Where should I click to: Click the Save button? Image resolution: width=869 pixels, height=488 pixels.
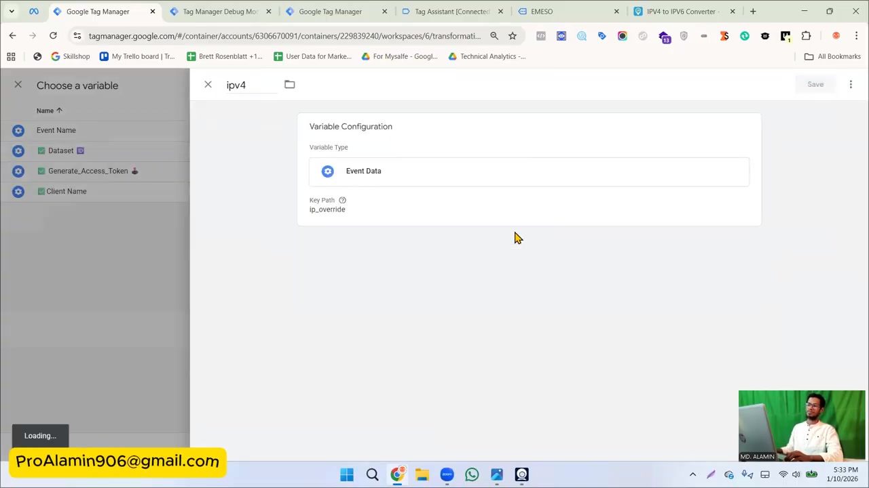[815, 85]
